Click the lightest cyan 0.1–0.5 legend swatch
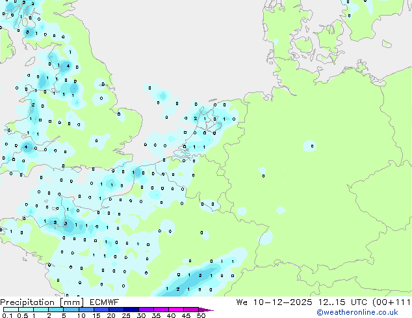This screenshot has height=318, width=412. click(x=11, y=310)
